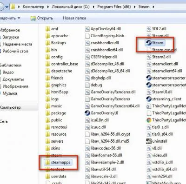The width and height of the screenshot is (186, 184).
Task: Expand the arrow after Program Files (x86)
Action: click(x=135, y=7)
